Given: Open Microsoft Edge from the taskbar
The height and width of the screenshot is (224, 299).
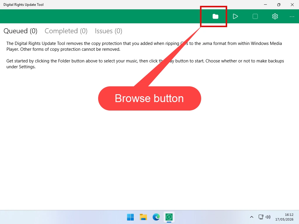Looking at the screenshot, I should point(156,217).
